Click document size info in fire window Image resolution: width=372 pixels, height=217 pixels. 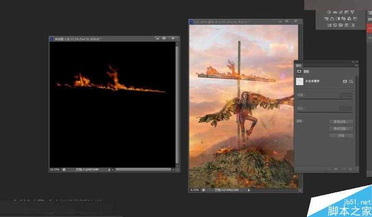(x=87, y=170)
